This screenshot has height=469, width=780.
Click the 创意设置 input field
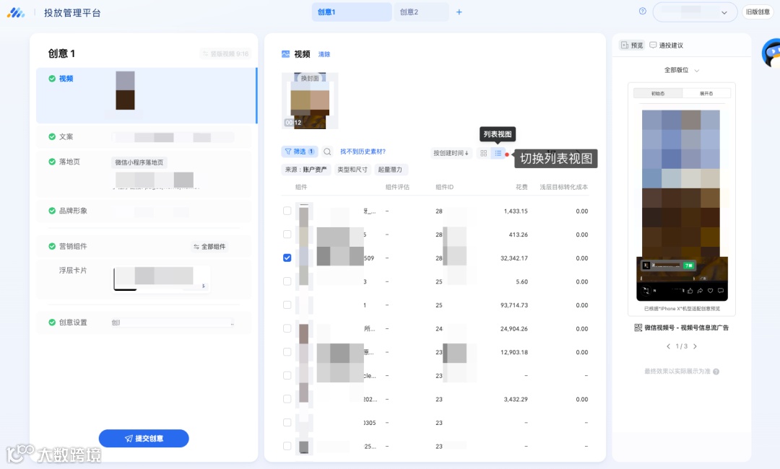pos(172,323)
